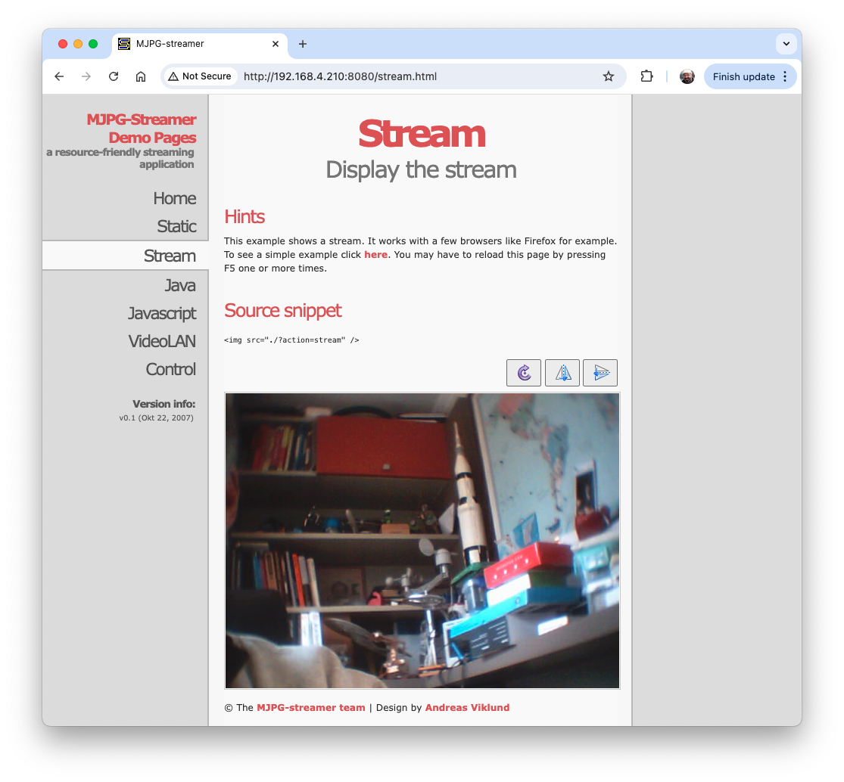This screenshot has height=782, width=844.
Task: Click the browser back arrow
Action: [59, 76]
